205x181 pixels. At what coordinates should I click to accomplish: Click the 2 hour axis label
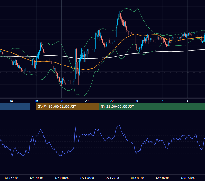[x=162, y=101]
